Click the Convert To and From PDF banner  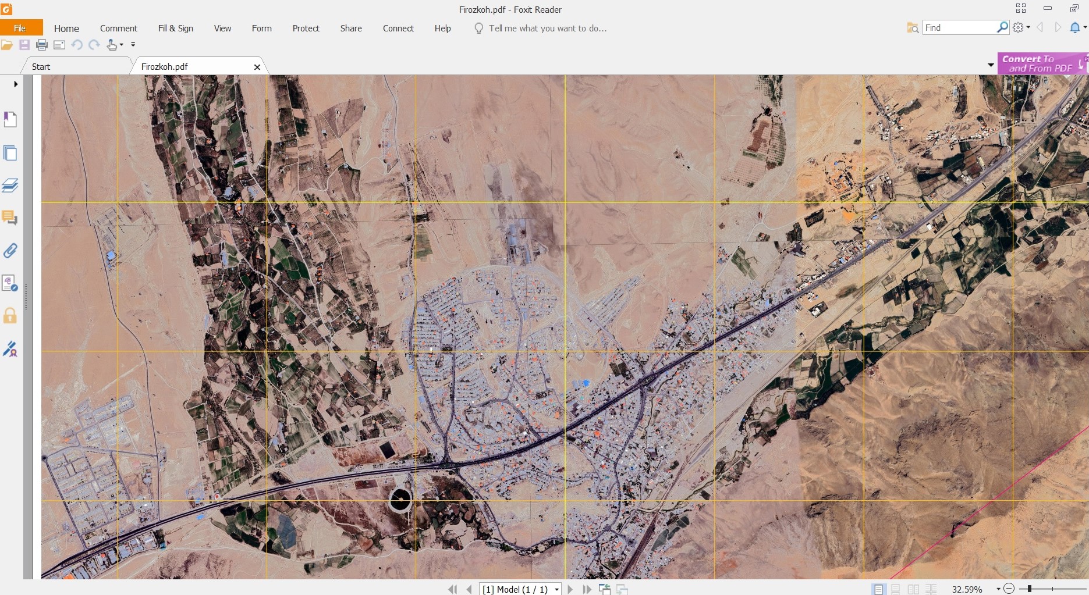pos(1040,63)
